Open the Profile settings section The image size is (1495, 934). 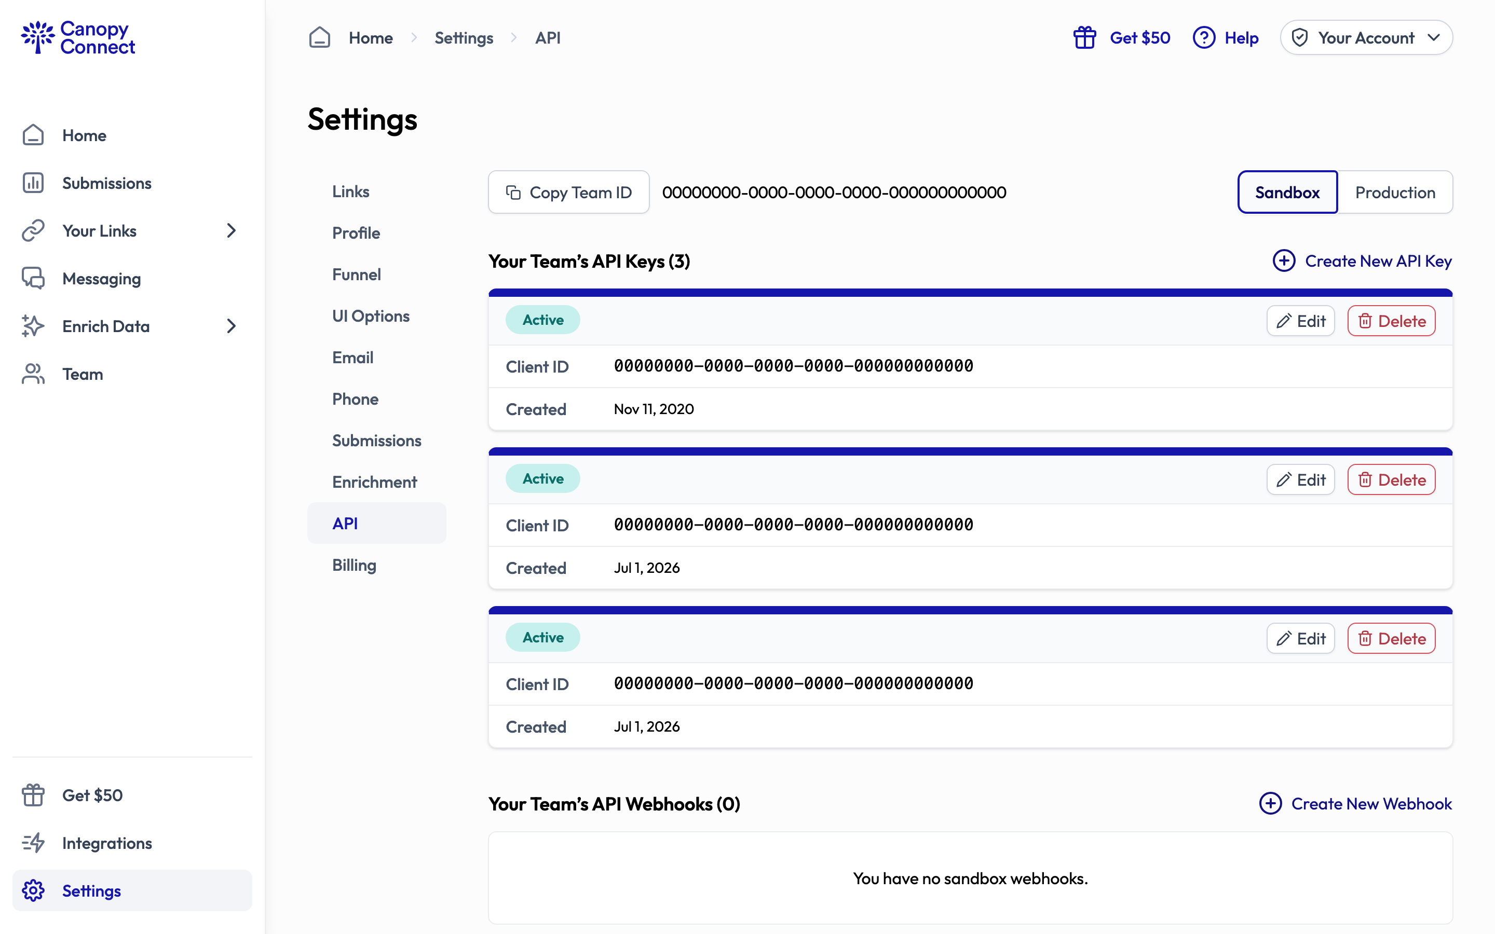(x=356, y=233)
